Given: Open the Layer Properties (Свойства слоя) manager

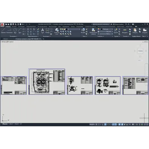Looking at the screenshot, I should [x=57, y=32].
